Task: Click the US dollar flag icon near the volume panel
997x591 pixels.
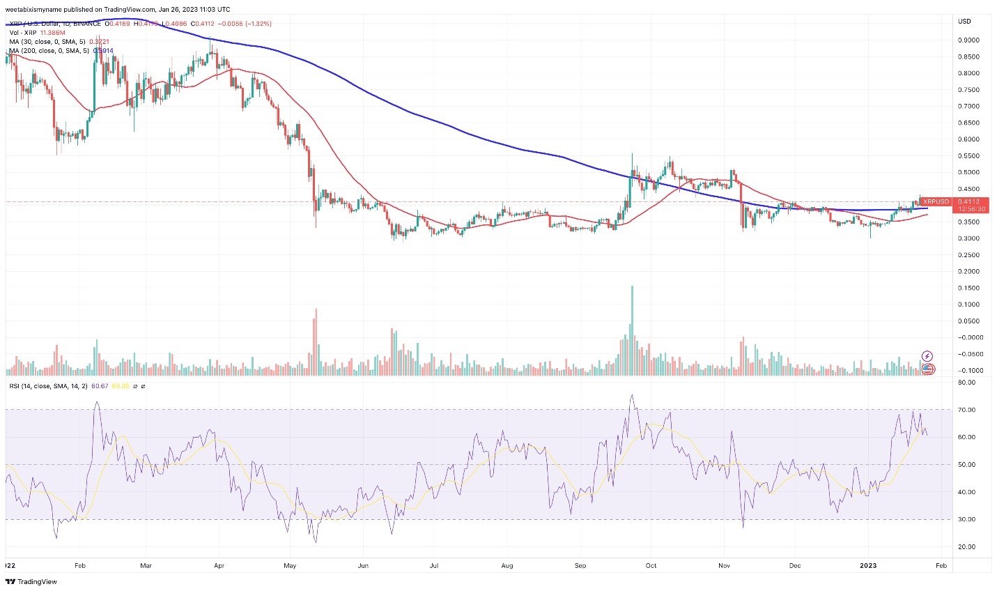Action: point(927,369)
